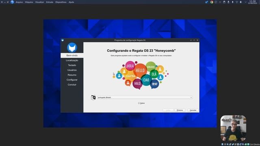The width and height of the screenshot is (260, 146).
Task: Click the installer window title bar icon
Action: (x=63, y=40)
